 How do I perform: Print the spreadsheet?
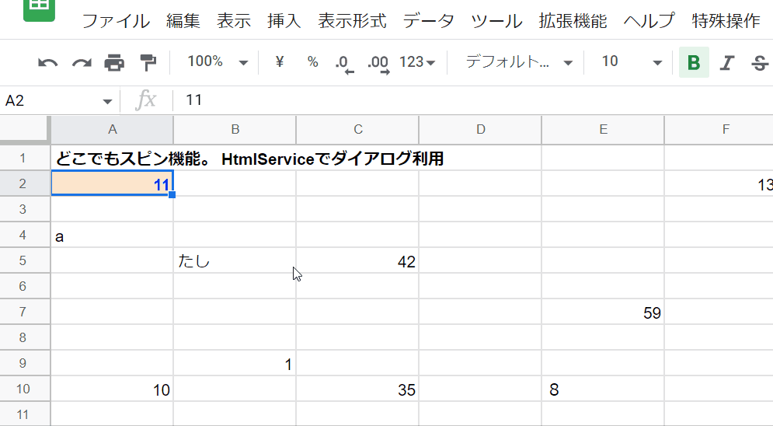pos(114,63)
